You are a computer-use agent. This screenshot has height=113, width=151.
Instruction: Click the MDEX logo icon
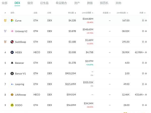(12, 52)
